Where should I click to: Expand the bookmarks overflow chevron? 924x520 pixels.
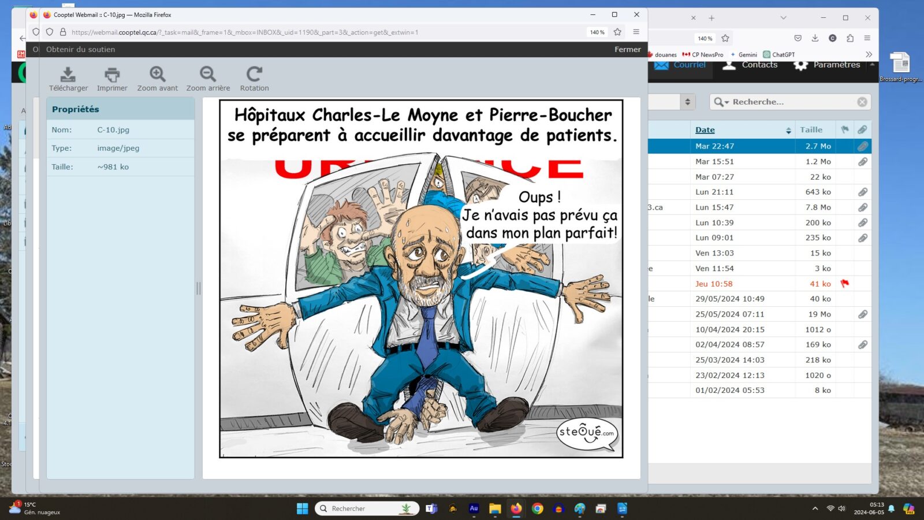click(x=869, y=54)
